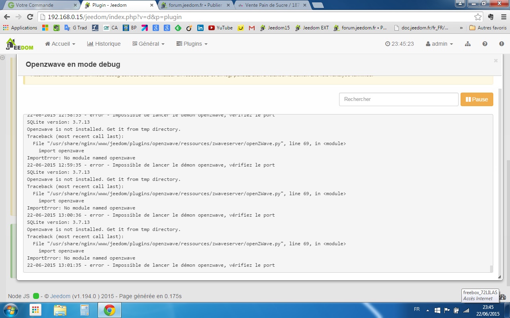This screenshot has width=510, height=318.
Task: Click the Windows logo tray icon
Action: pyautogui.click(x=437, y=310)
